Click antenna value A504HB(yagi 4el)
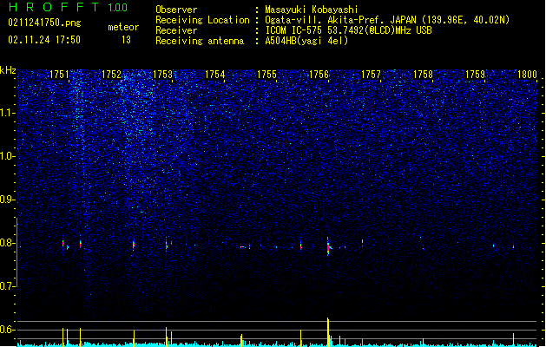The width and height of the screenshot is (546, 347). [306, 41]
